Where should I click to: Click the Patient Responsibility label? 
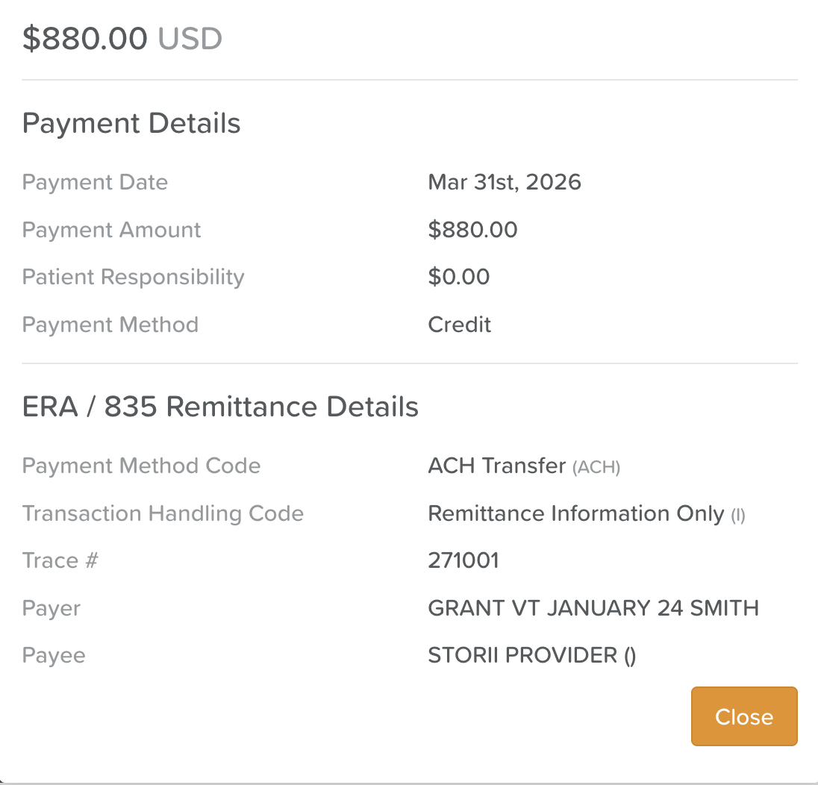133,277
